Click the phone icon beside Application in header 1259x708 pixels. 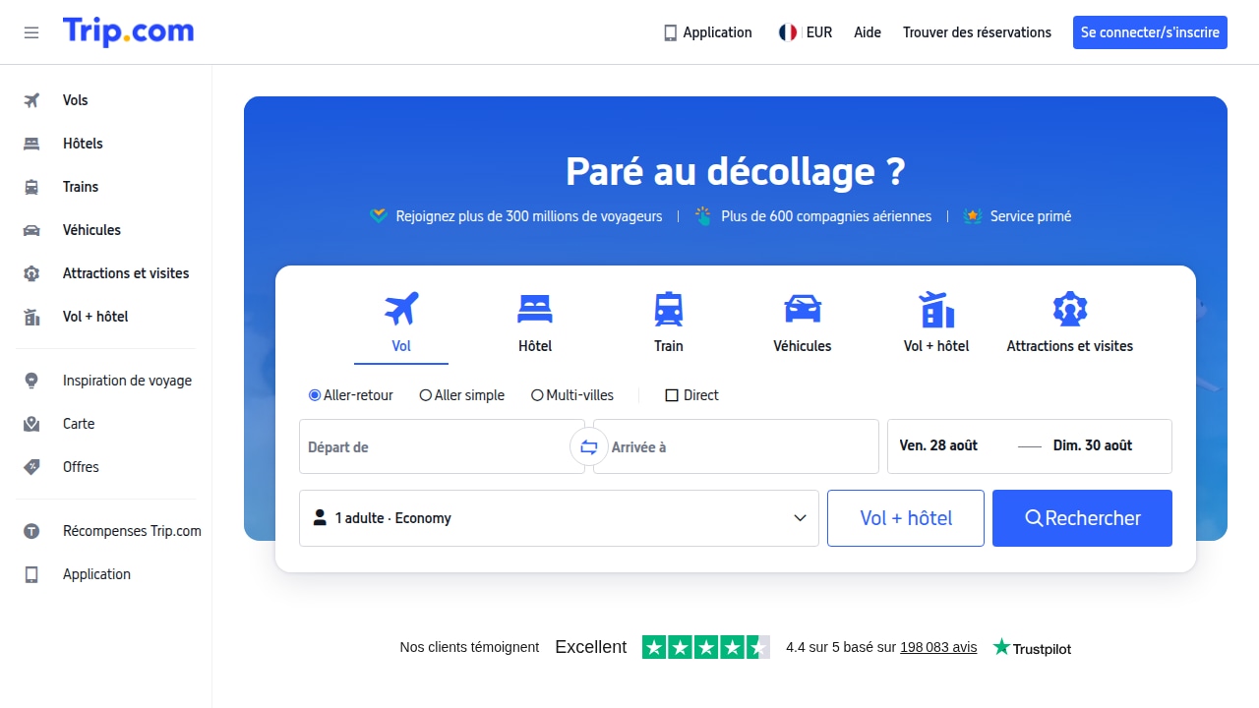(671, 32)
